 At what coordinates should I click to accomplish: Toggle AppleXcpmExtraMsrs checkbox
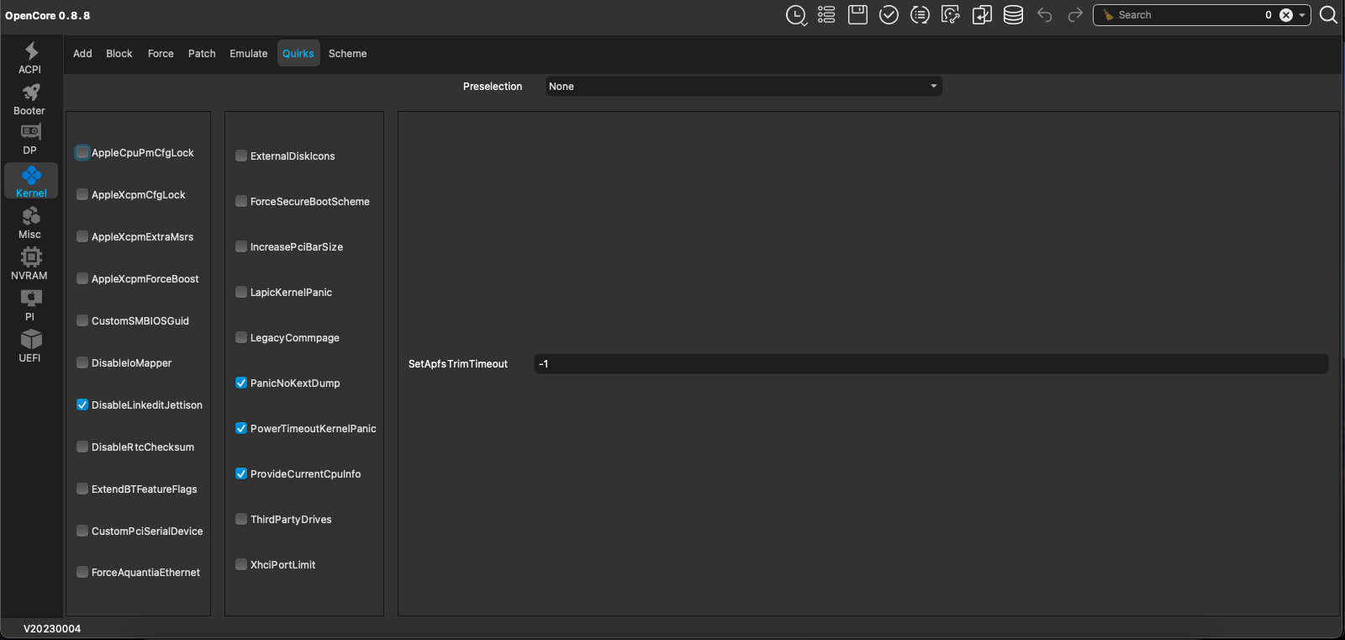click(x=82, y=237)
